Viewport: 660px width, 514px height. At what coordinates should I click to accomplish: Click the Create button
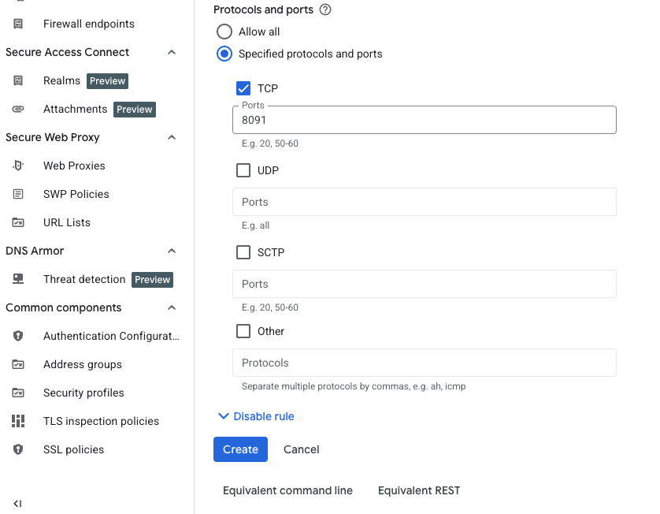240,449
